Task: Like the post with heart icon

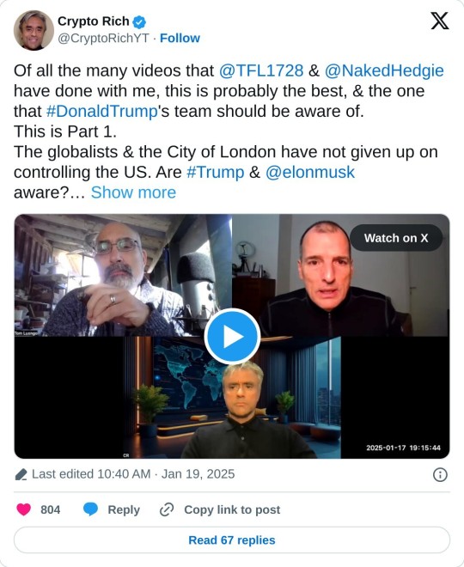Action: click(24, 509)
